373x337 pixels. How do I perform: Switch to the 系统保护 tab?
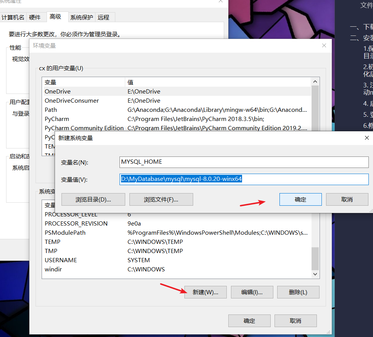point(82,17)
